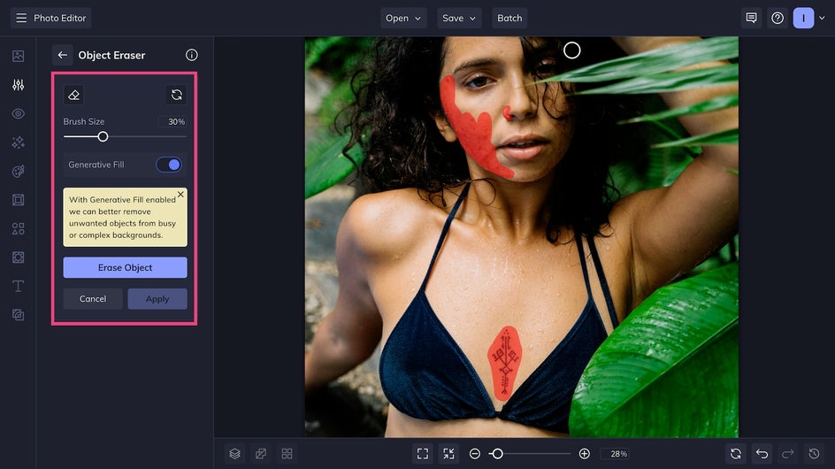Adjust the zoom slider handle
This screenshot has height=469, width=835.
(497, 454)
